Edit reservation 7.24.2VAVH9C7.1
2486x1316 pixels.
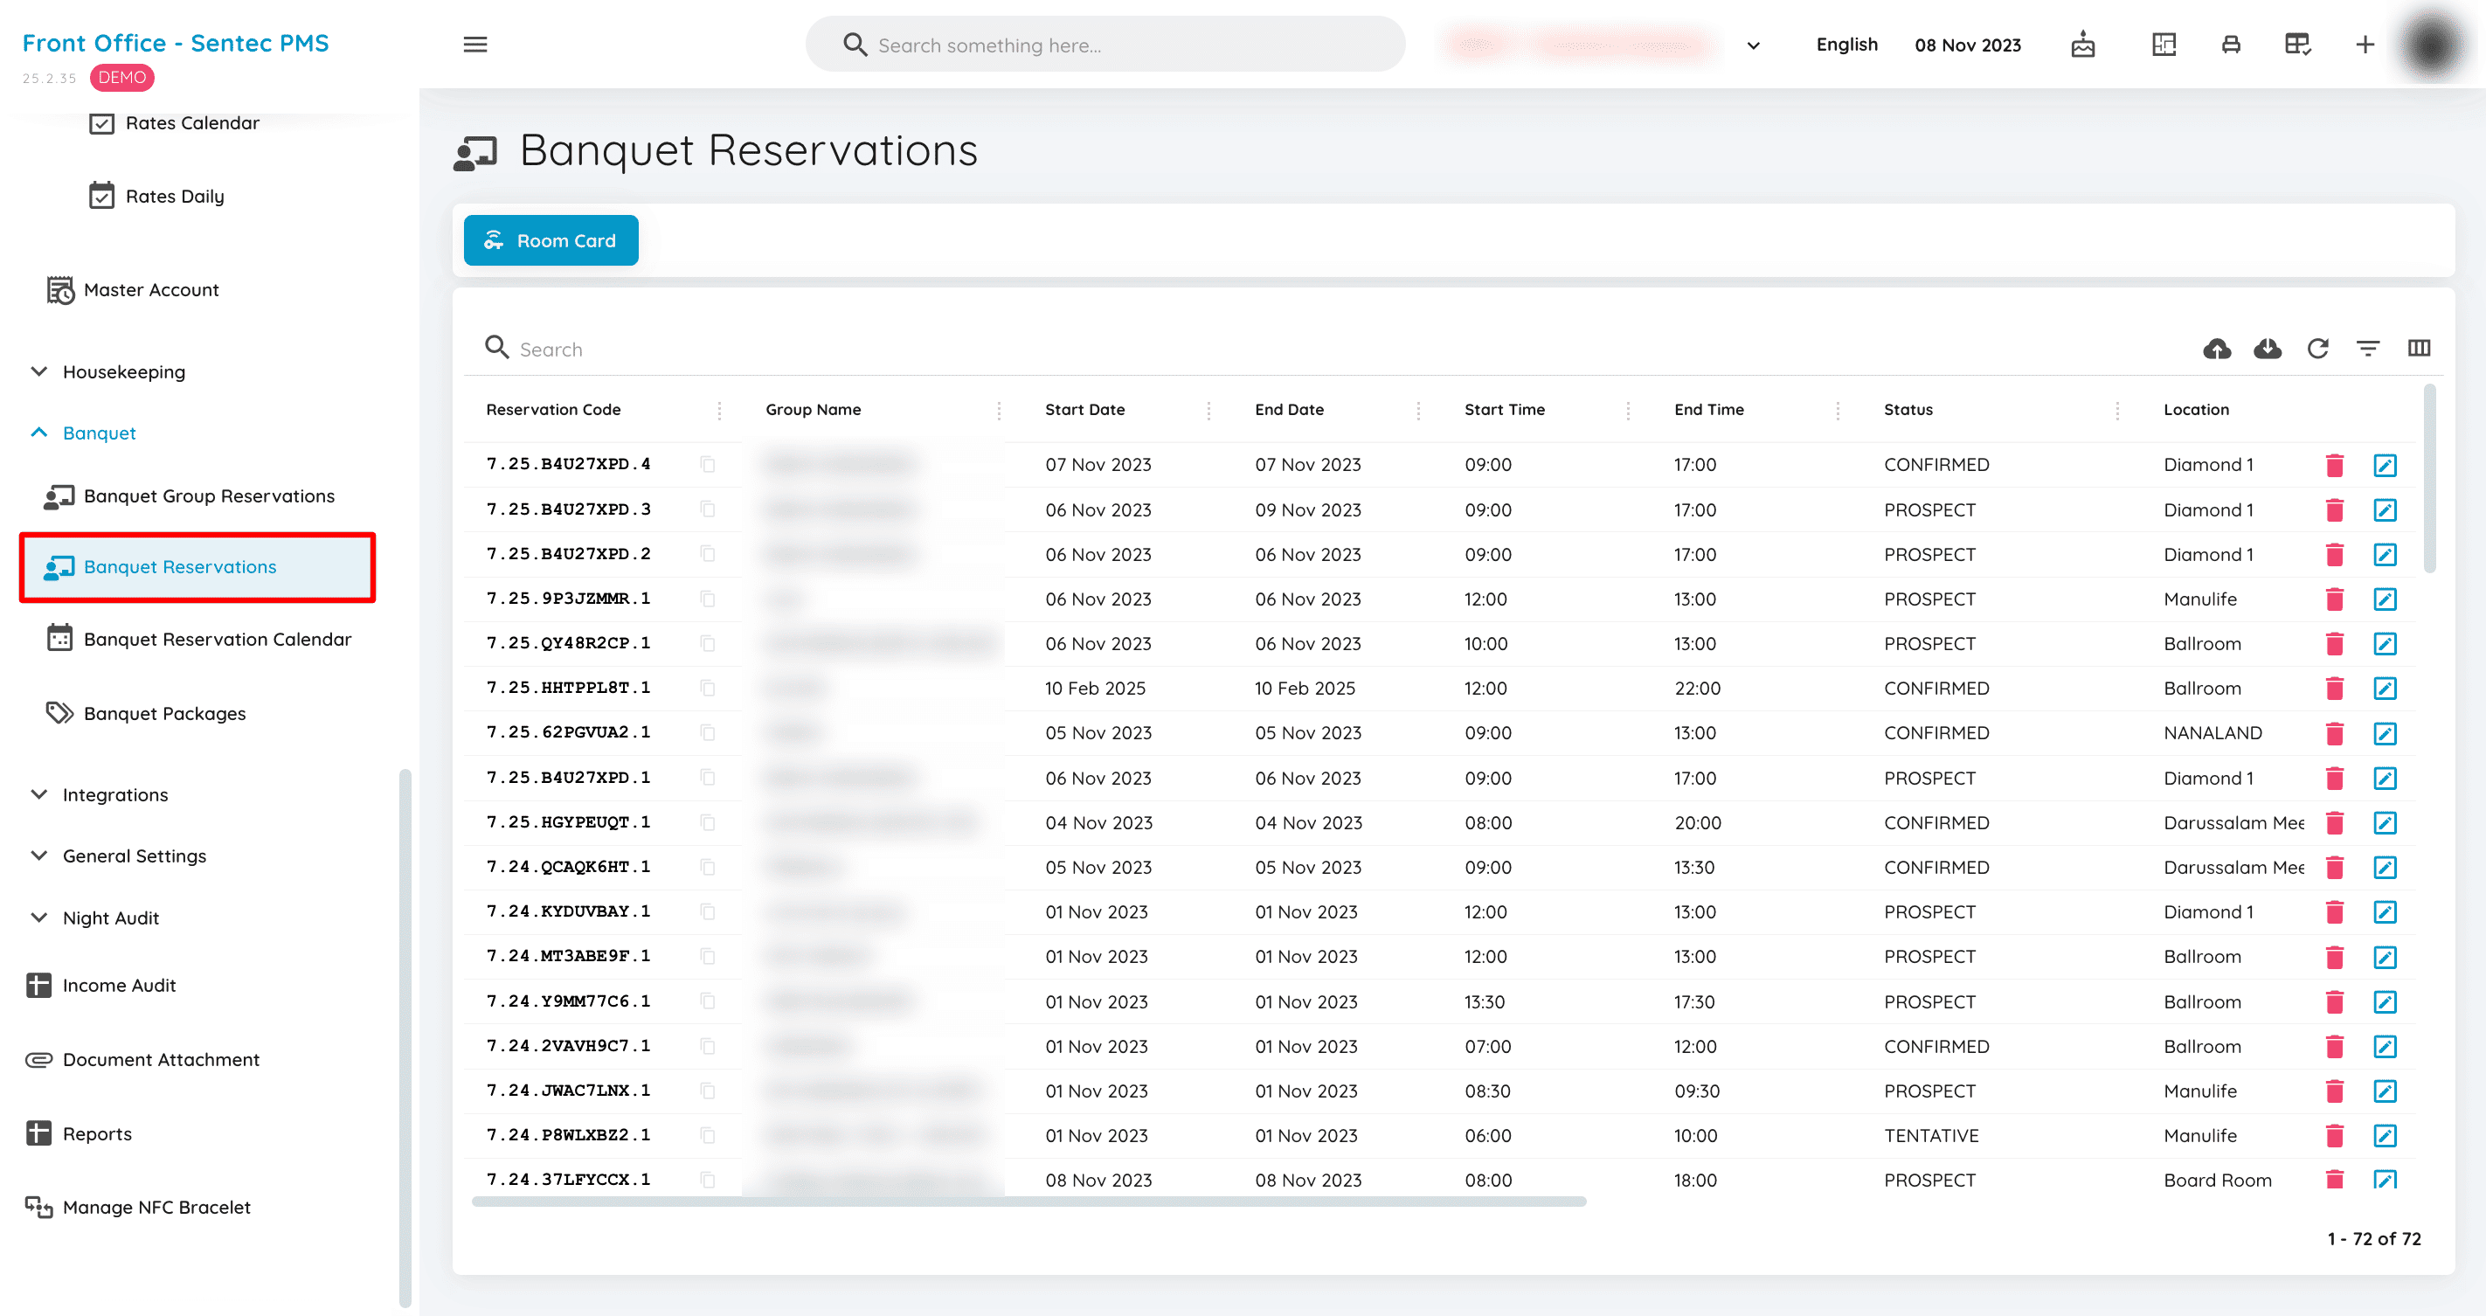click(2385, 1046)
